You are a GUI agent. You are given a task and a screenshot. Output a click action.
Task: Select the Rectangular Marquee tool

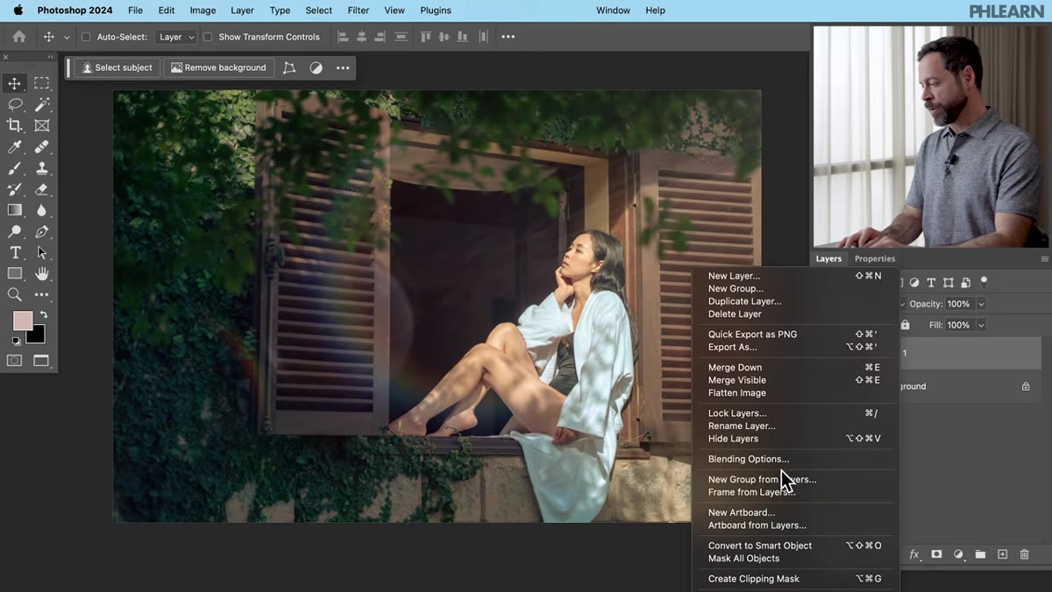coord(41,83)
